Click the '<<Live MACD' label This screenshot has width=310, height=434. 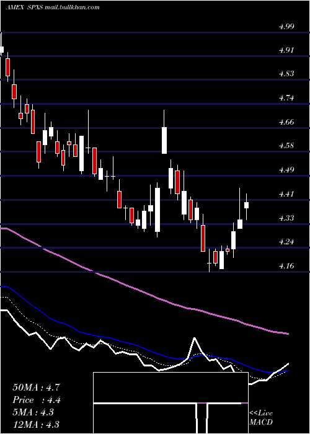(261, 417)
